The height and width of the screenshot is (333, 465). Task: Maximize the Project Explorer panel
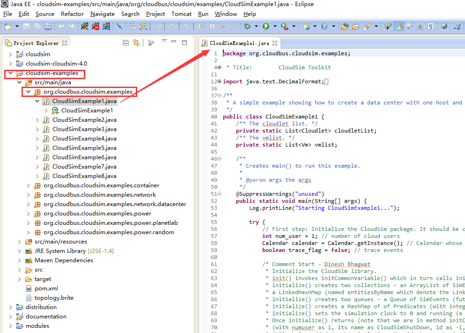pyautogui.click(x=185, y=43)
